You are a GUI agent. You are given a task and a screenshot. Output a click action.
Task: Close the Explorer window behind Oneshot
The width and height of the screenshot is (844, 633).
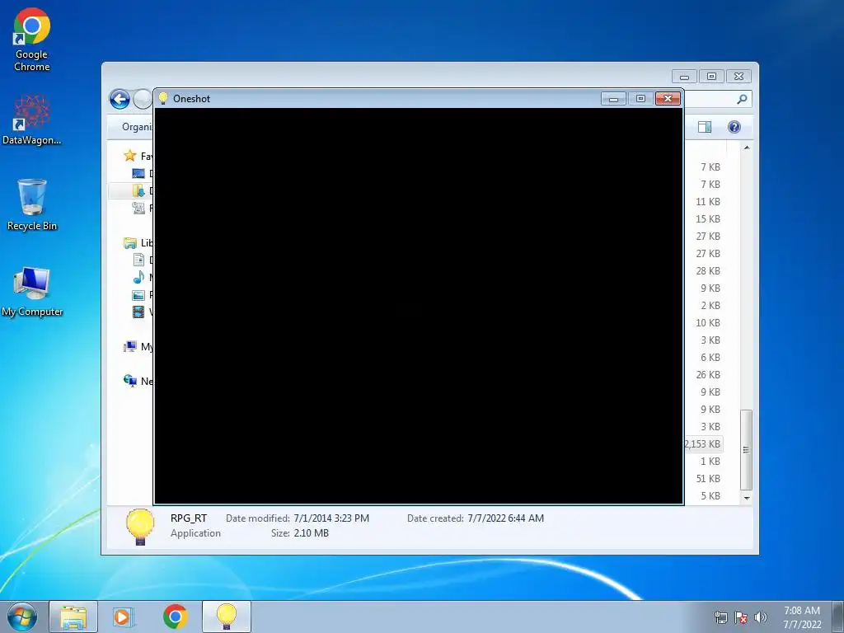tap(738, 77)
